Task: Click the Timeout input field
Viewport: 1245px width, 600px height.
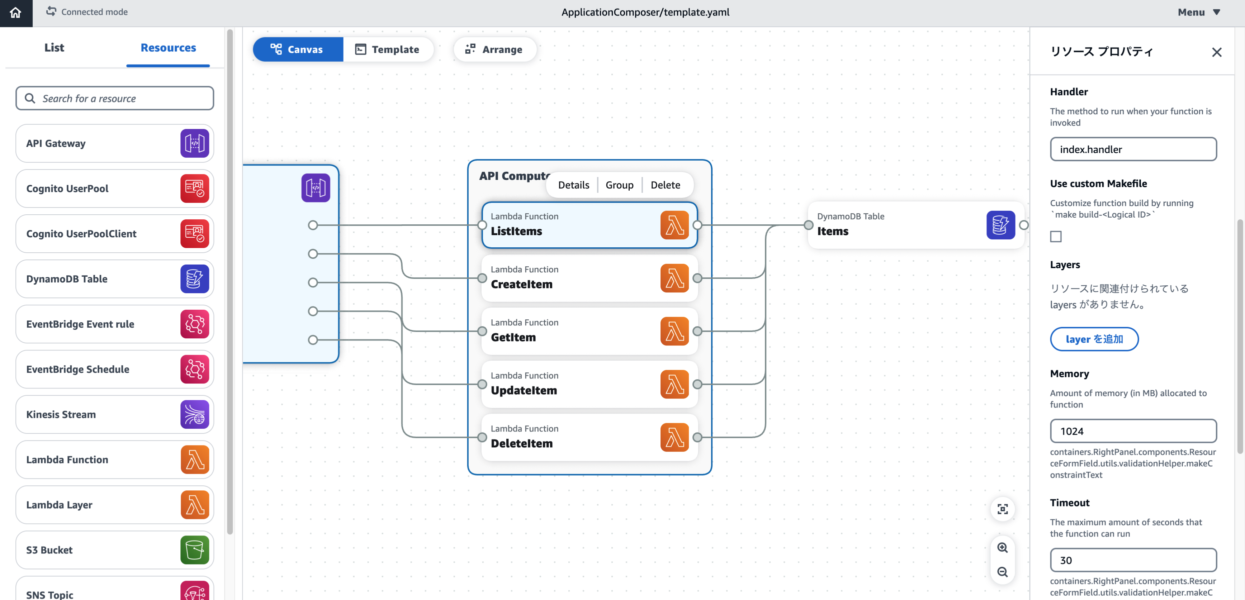Action: 1133,560
